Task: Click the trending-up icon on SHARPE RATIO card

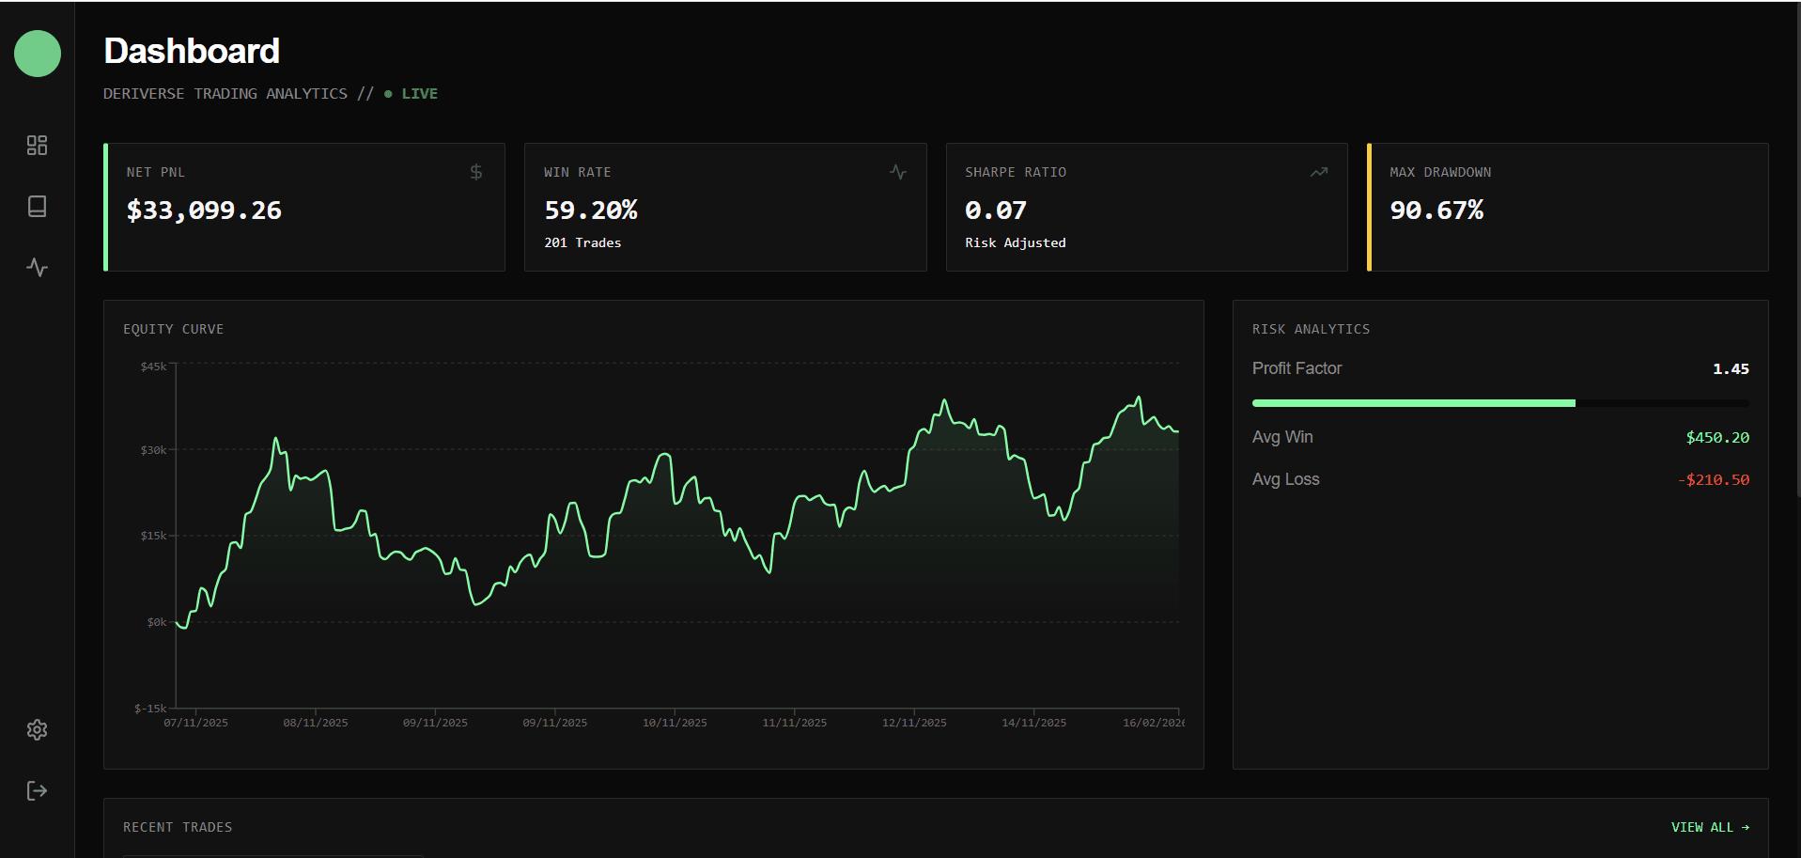Action: point(1318,172)
